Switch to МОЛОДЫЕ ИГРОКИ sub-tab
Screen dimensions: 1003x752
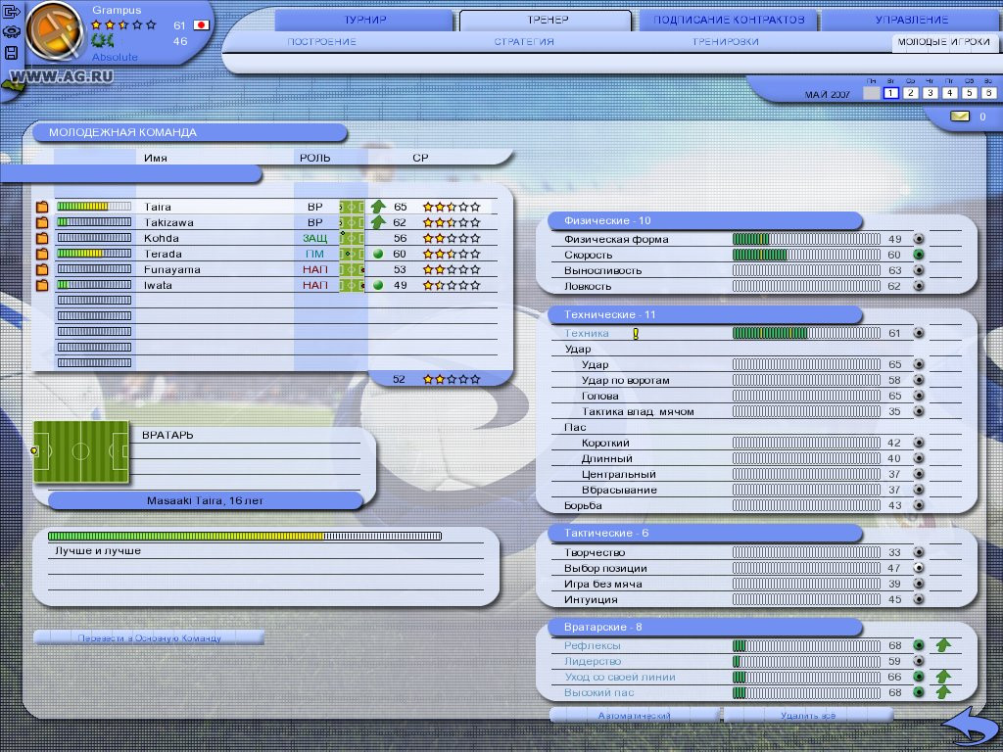(x=943, y=41)
